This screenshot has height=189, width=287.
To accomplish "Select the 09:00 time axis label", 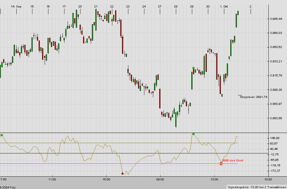I will coord(160,180).
